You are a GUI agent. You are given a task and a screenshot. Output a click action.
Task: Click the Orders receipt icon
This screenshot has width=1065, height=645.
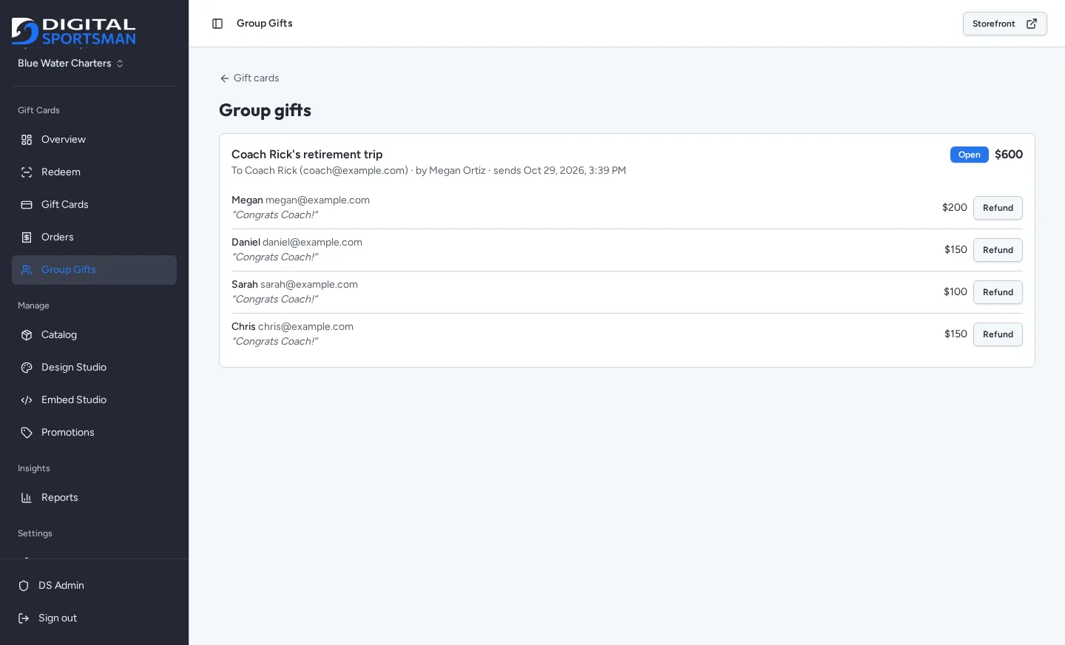pos(27,237)
